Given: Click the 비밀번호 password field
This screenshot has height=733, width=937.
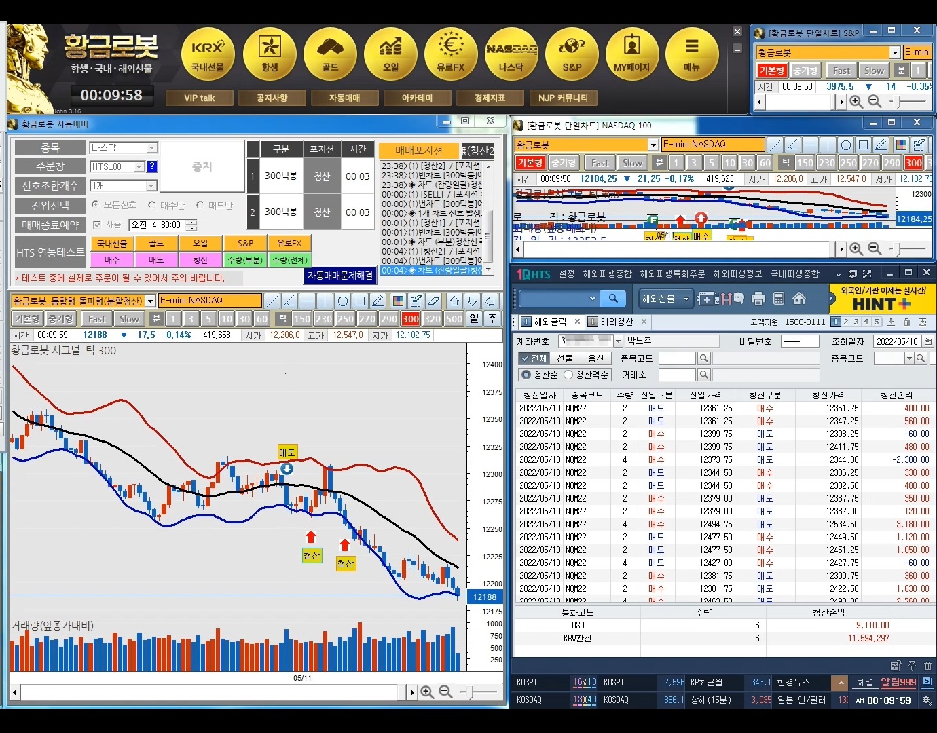Looking at the screenshot, I should coord(800,341).
